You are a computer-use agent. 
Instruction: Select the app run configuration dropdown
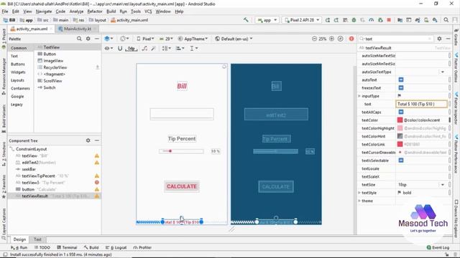pos(267,20)
